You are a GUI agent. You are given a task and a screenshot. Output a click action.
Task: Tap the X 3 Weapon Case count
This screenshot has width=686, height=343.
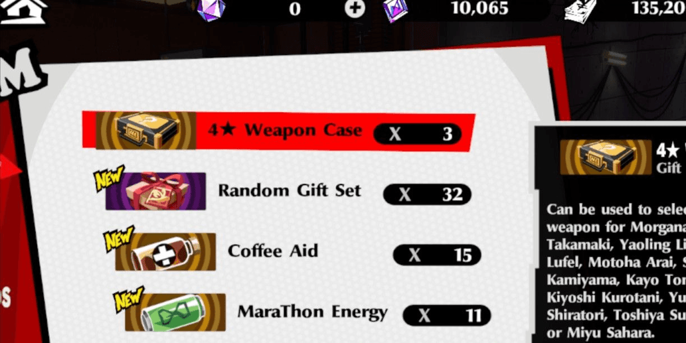417,134
